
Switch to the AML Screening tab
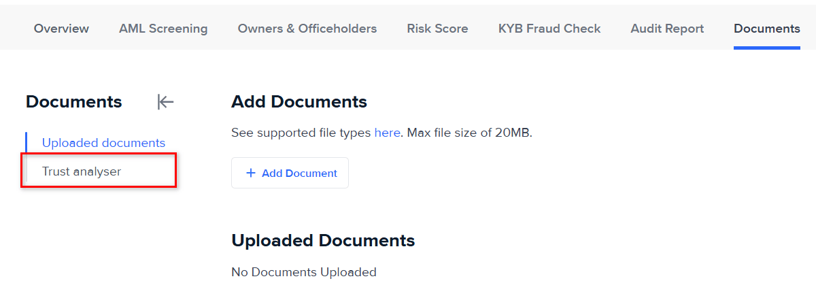coord(163,29)
